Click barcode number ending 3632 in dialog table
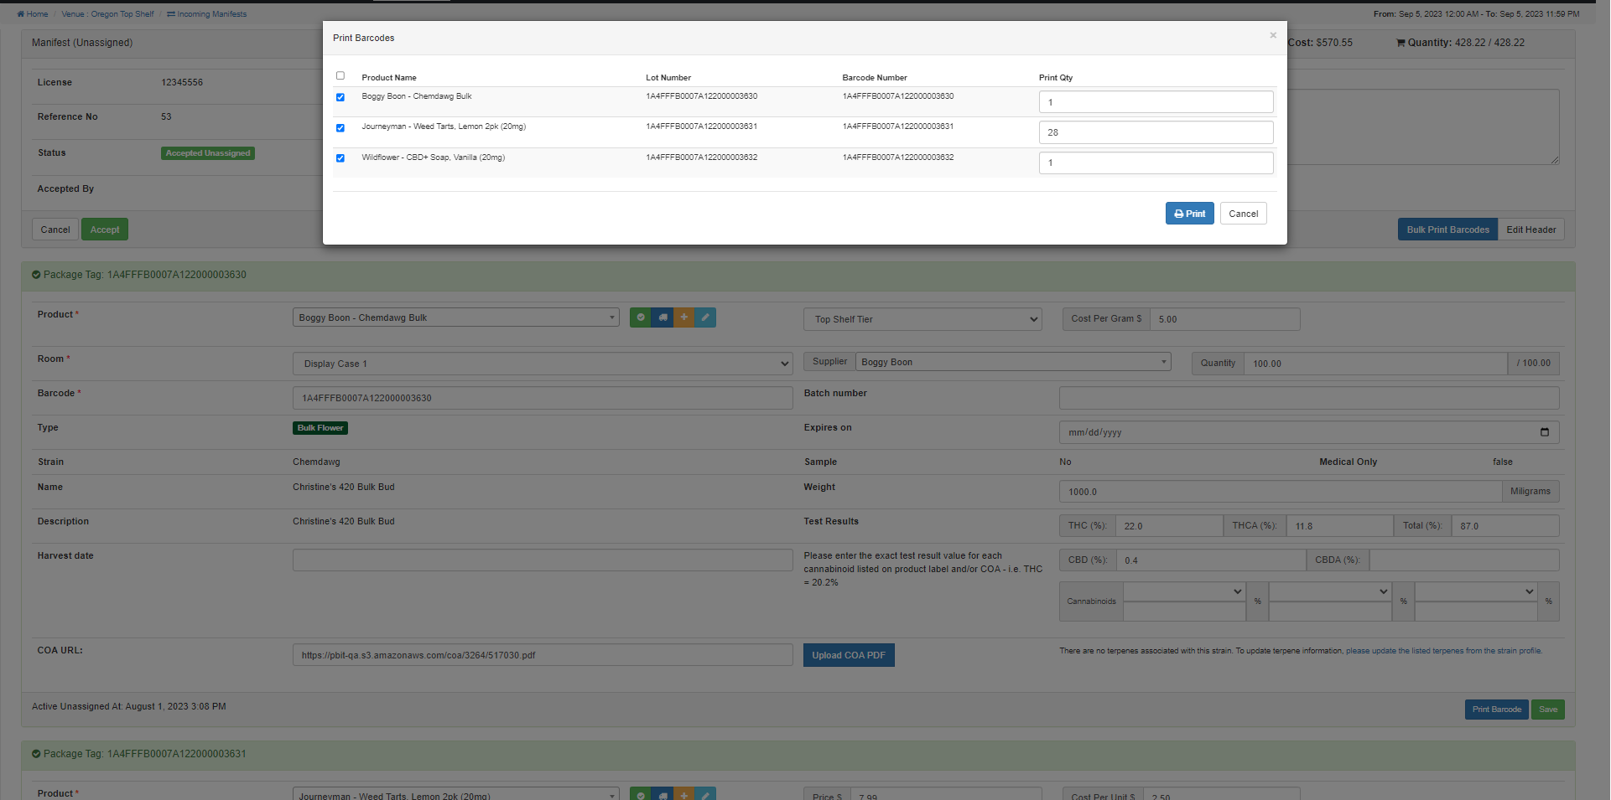Image resolution: width=1611 pixels, height=800 pixels. point(898,157)
